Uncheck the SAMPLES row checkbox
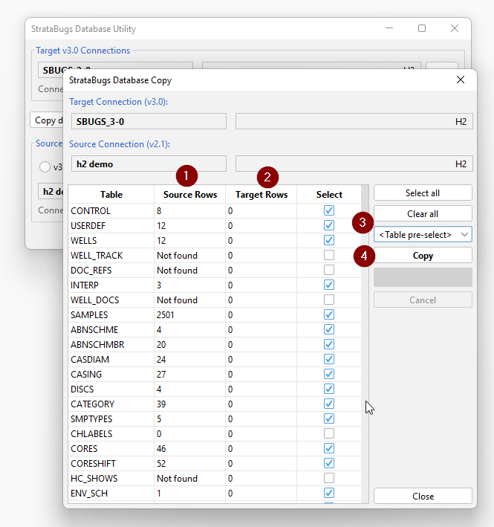The height and width of the screenshot is (527, 494). (x=329, y=314)
